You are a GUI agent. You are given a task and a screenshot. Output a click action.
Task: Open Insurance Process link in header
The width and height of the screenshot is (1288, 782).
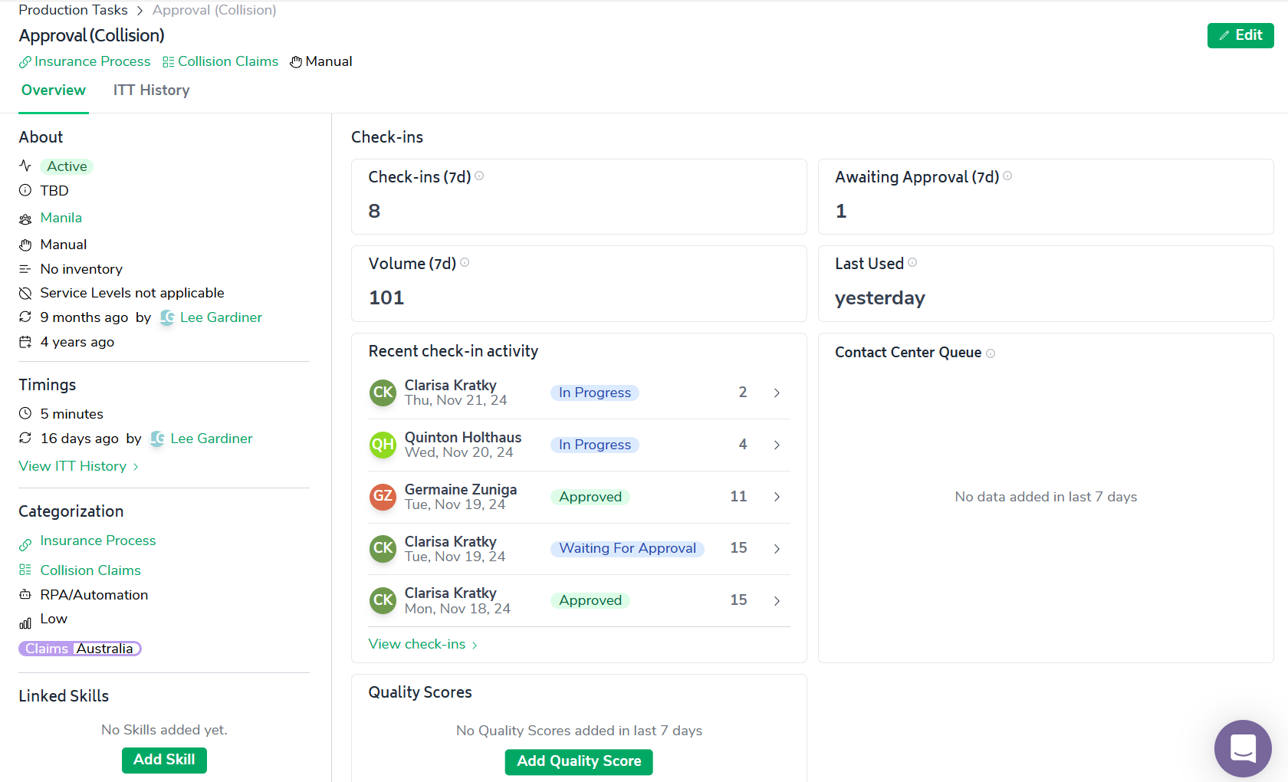(92, 61)
